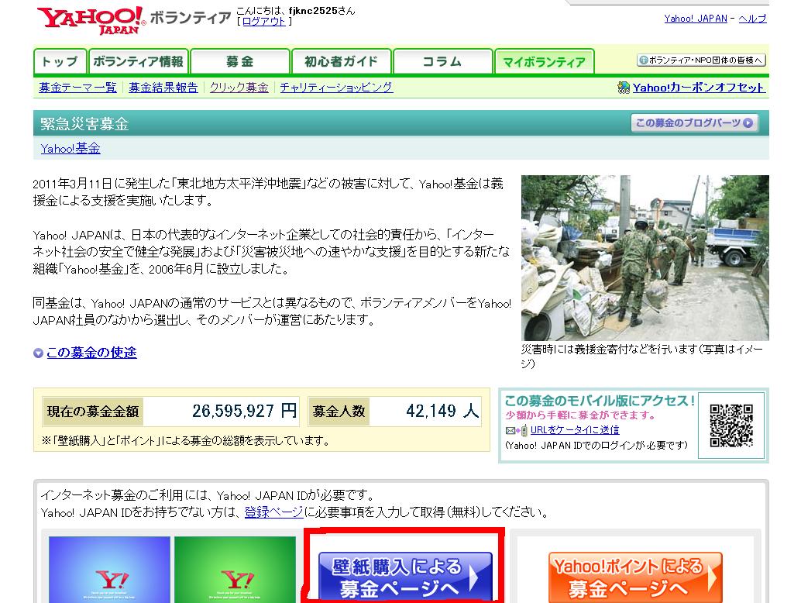Open クリック募金 link
This screenshot has height=603, width=801.
point(239,88)
